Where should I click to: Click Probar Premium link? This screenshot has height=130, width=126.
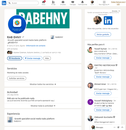coord(118,3)
